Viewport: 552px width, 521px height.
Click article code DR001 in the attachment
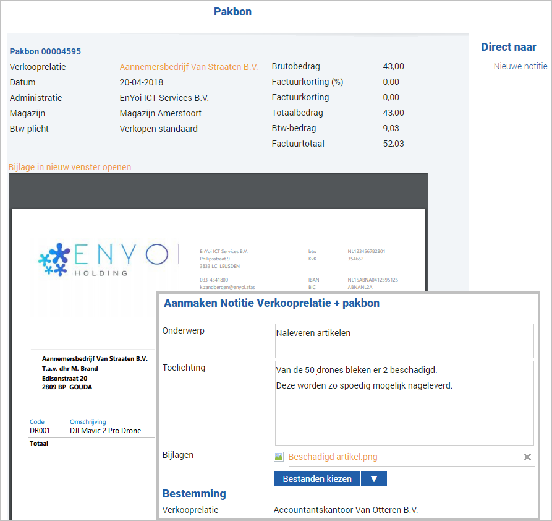(40, 431)
